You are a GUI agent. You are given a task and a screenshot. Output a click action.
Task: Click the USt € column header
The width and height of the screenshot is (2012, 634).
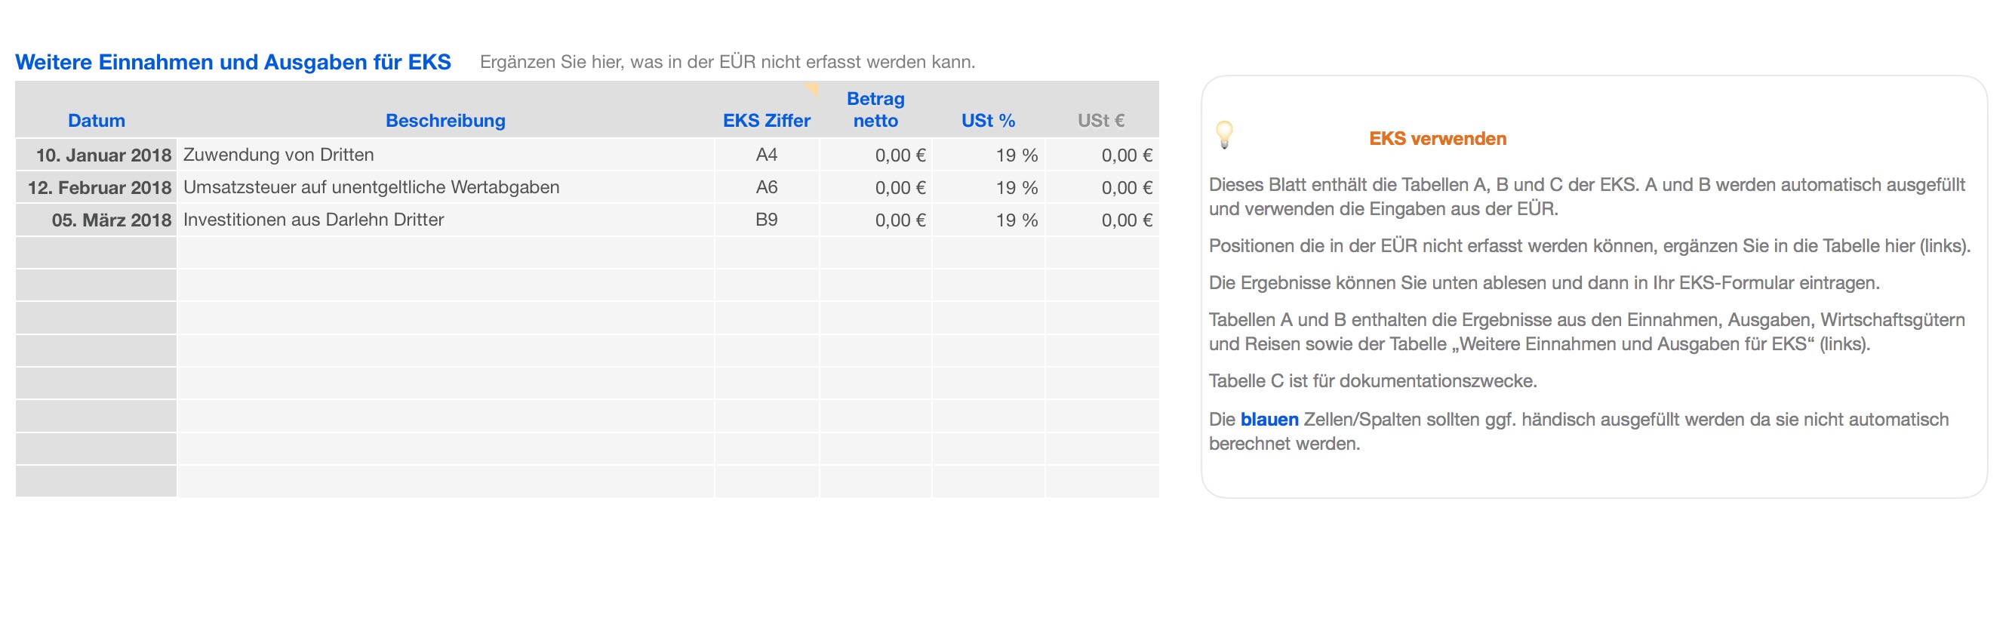tap(1100, 121)
